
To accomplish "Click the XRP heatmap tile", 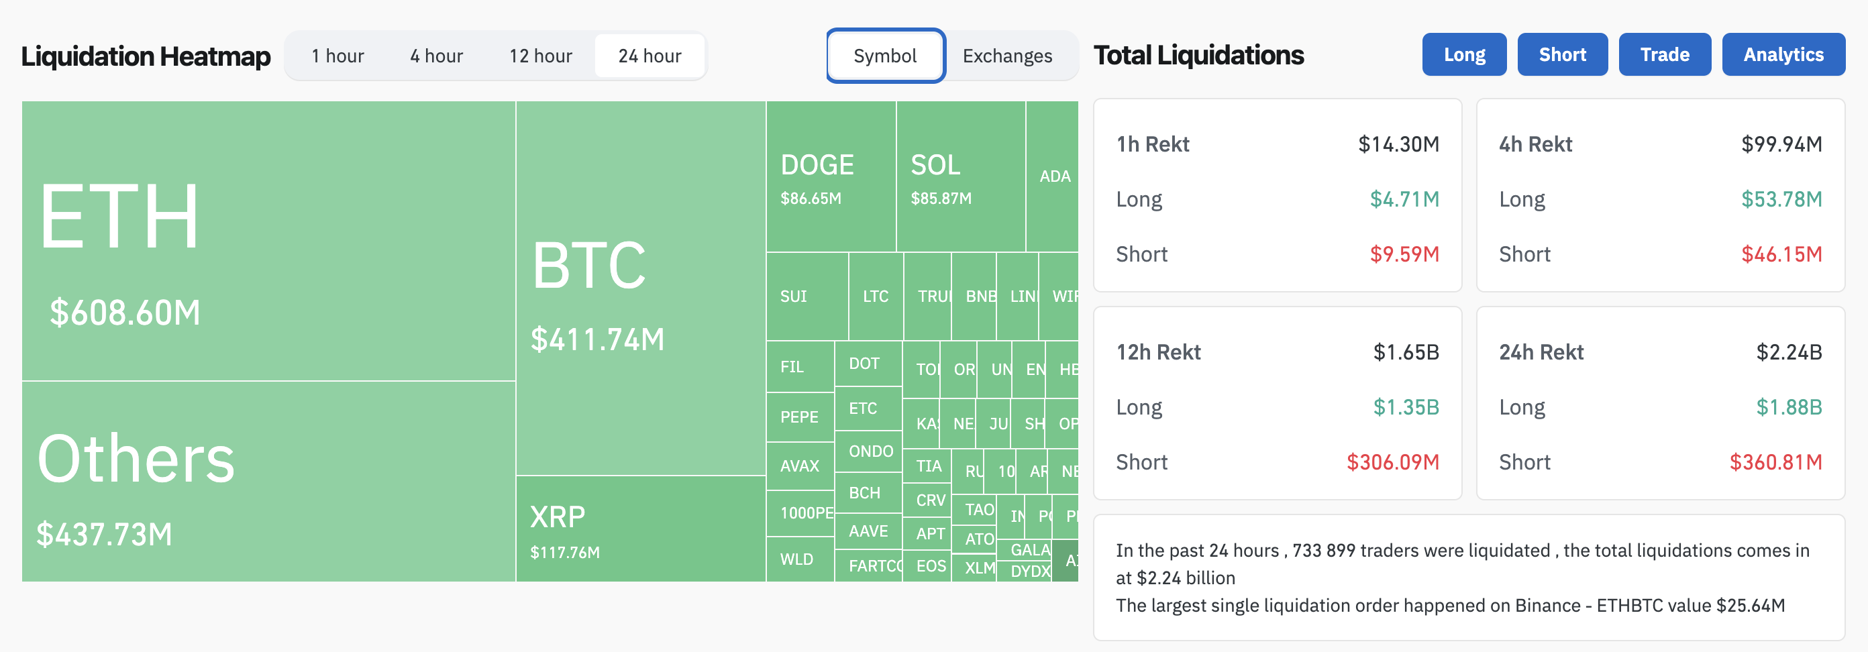I will pos(640,529).
